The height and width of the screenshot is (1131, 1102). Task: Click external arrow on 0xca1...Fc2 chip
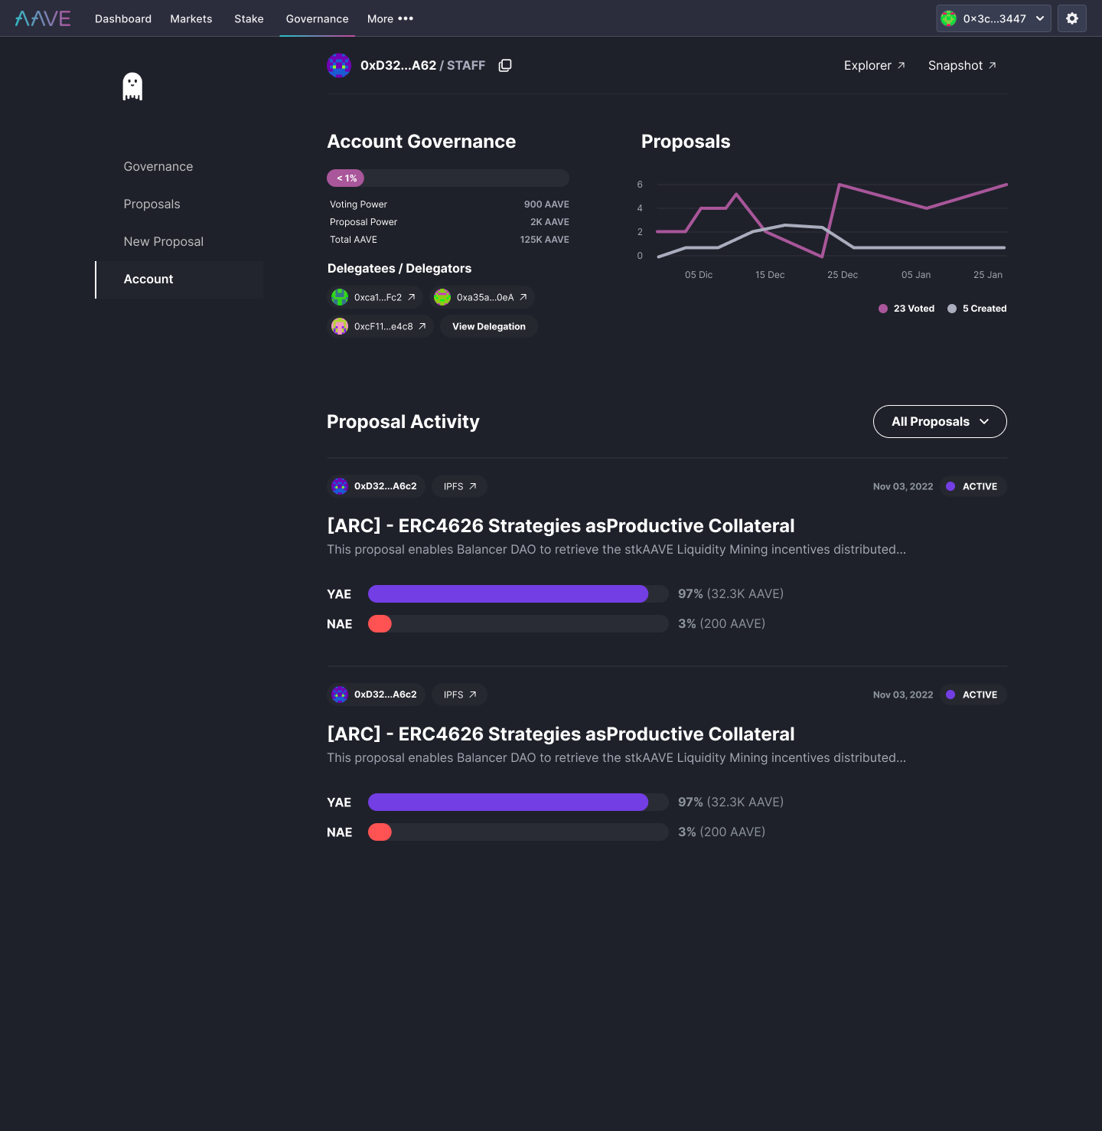point(412,297)
